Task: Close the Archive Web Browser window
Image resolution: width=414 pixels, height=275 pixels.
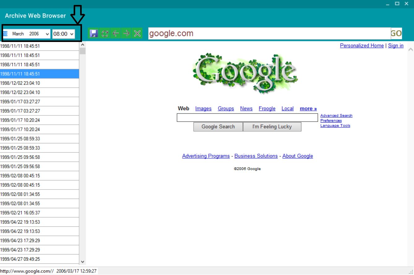Action: point(406,4)
